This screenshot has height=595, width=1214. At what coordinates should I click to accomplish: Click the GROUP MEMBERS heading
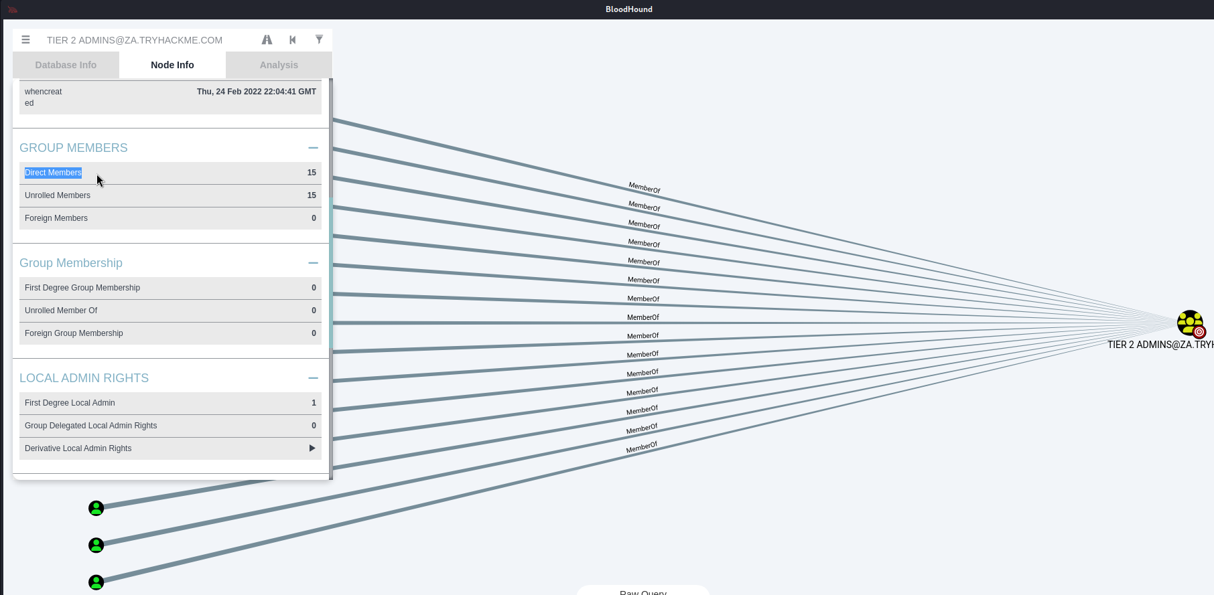coord(74,148)
